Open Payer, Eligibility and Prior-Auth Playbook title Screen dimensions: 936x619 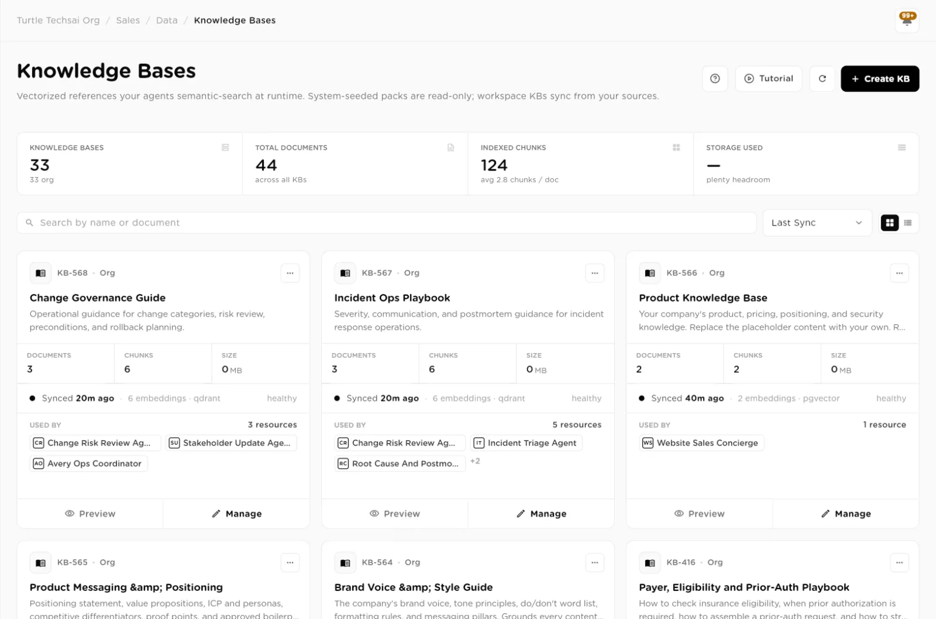[x=744, y=587]
